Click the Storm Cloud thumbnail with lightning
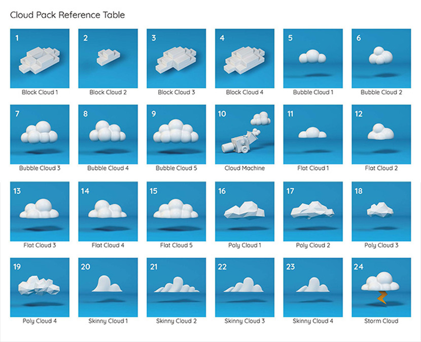The width and height of the screenshot is (421, 342). (x=381, y=288)
